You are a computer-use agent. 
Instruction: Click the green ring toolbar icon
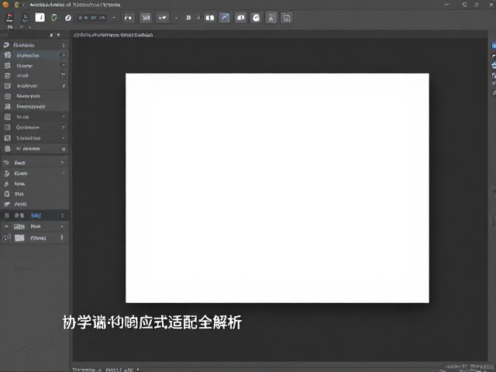coord(54,18)
